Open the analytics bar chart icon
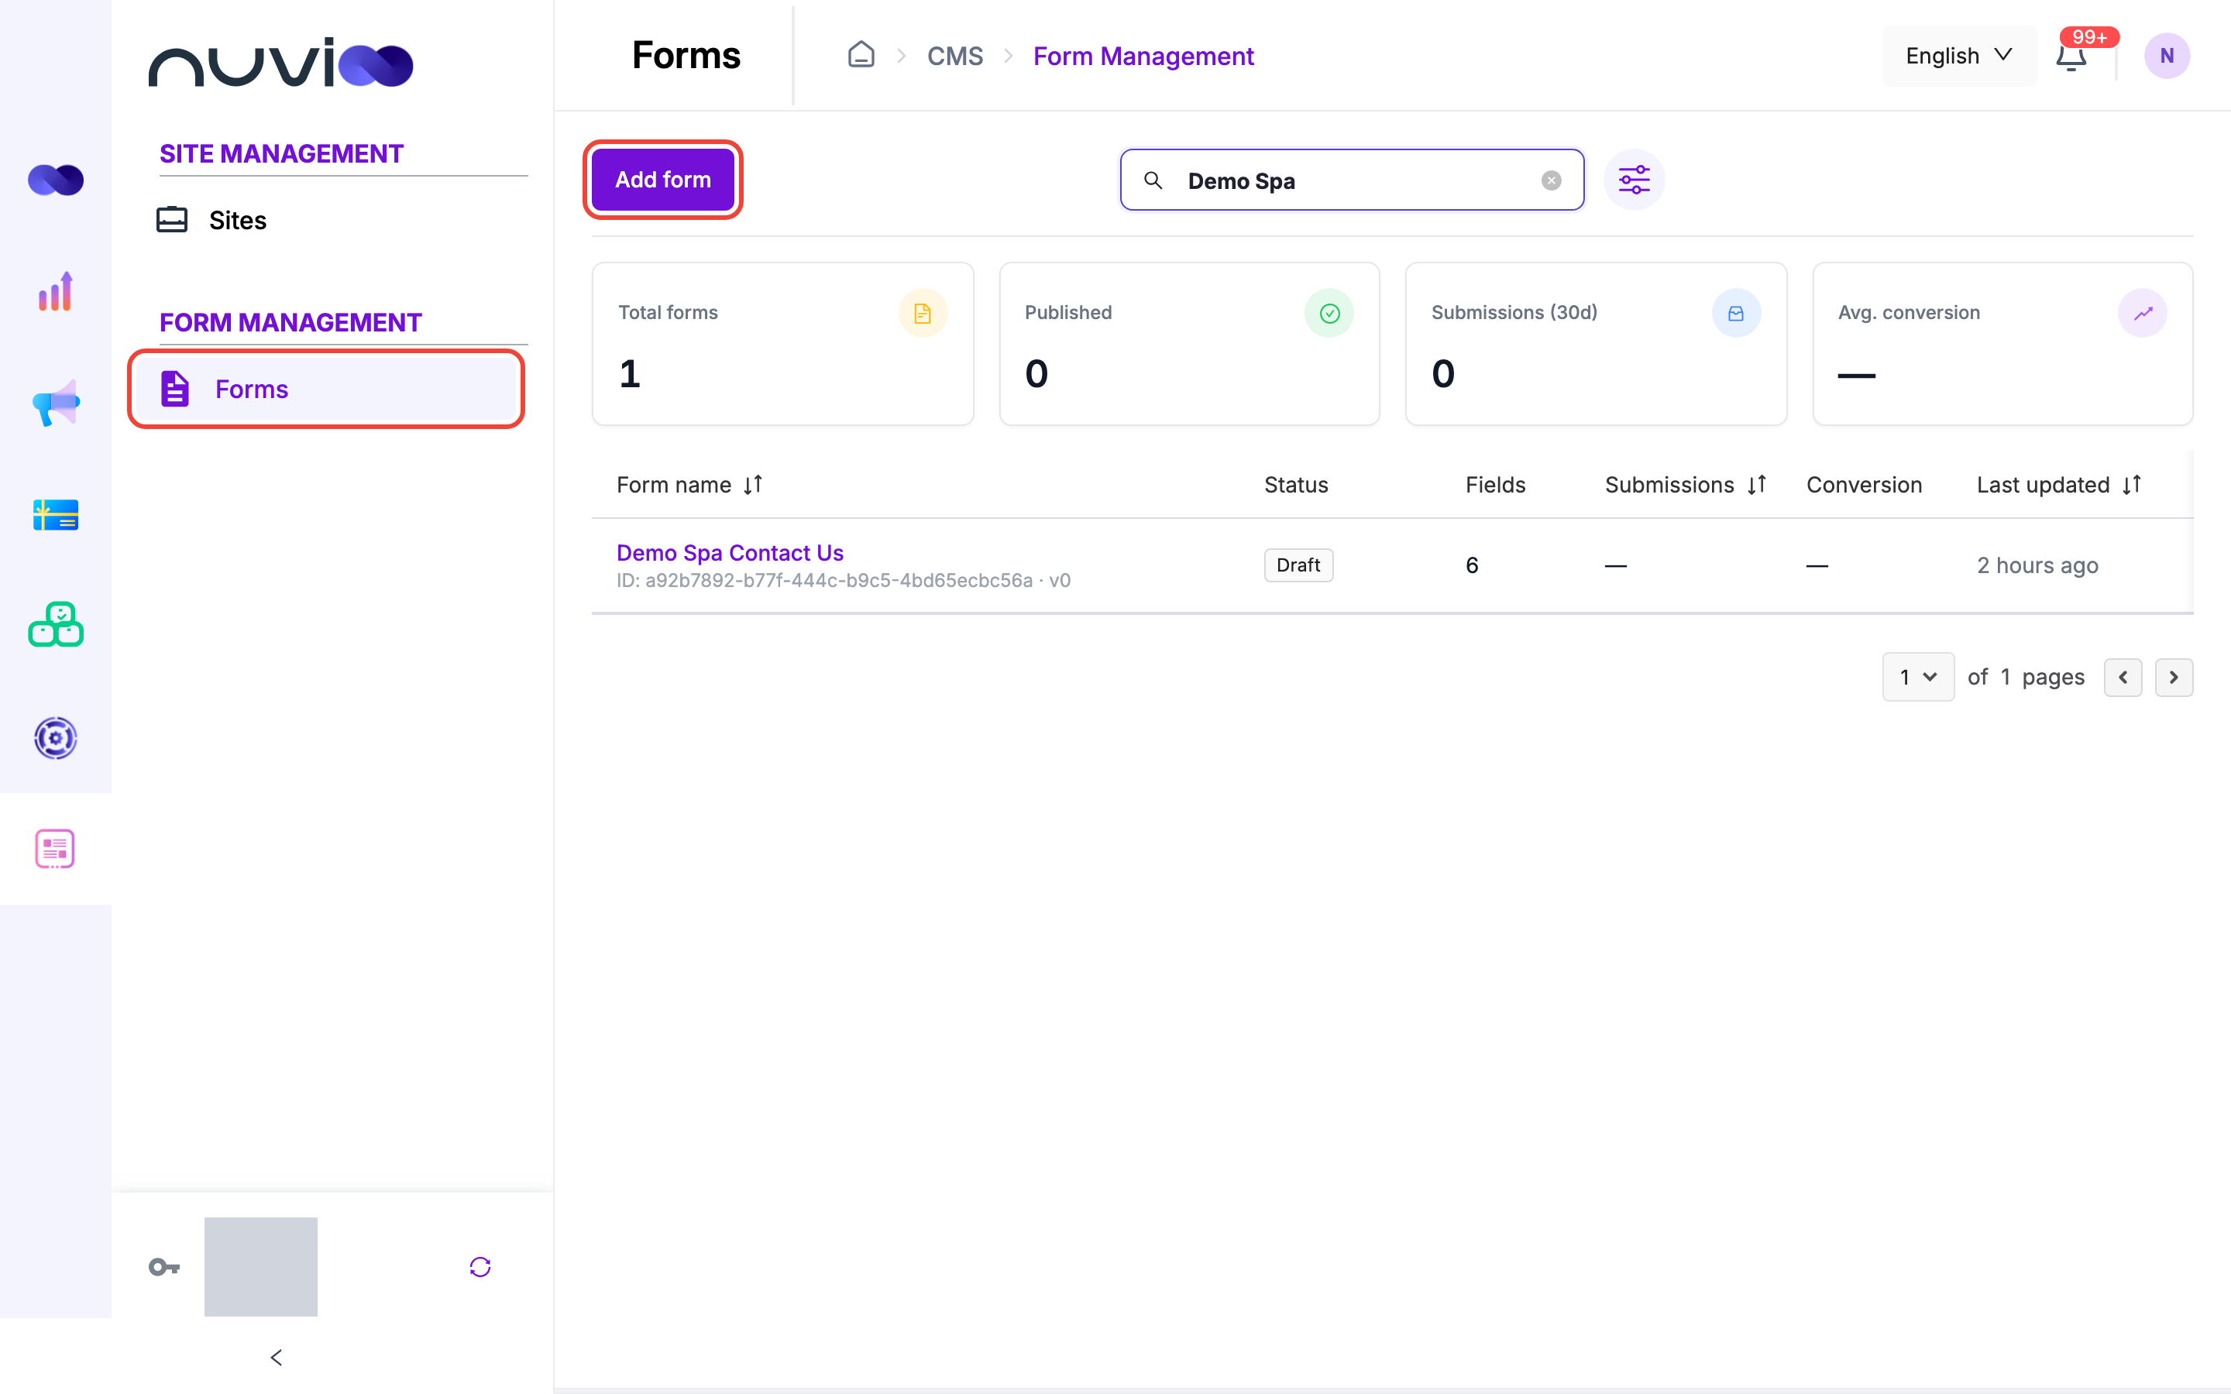 [x=55, y=291]
